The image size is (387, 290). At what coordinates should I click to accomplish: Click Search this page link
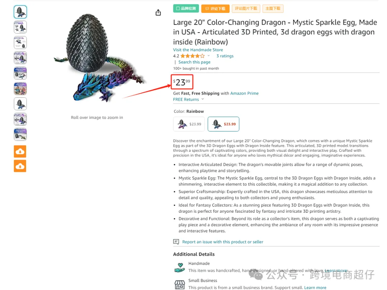point(195,62)
